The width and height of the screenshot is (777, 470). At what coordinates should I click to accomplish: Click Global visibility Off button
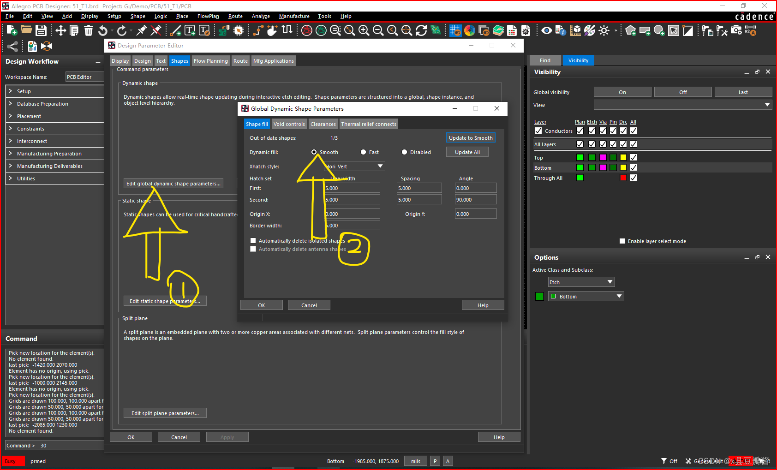tap(683, 92)
